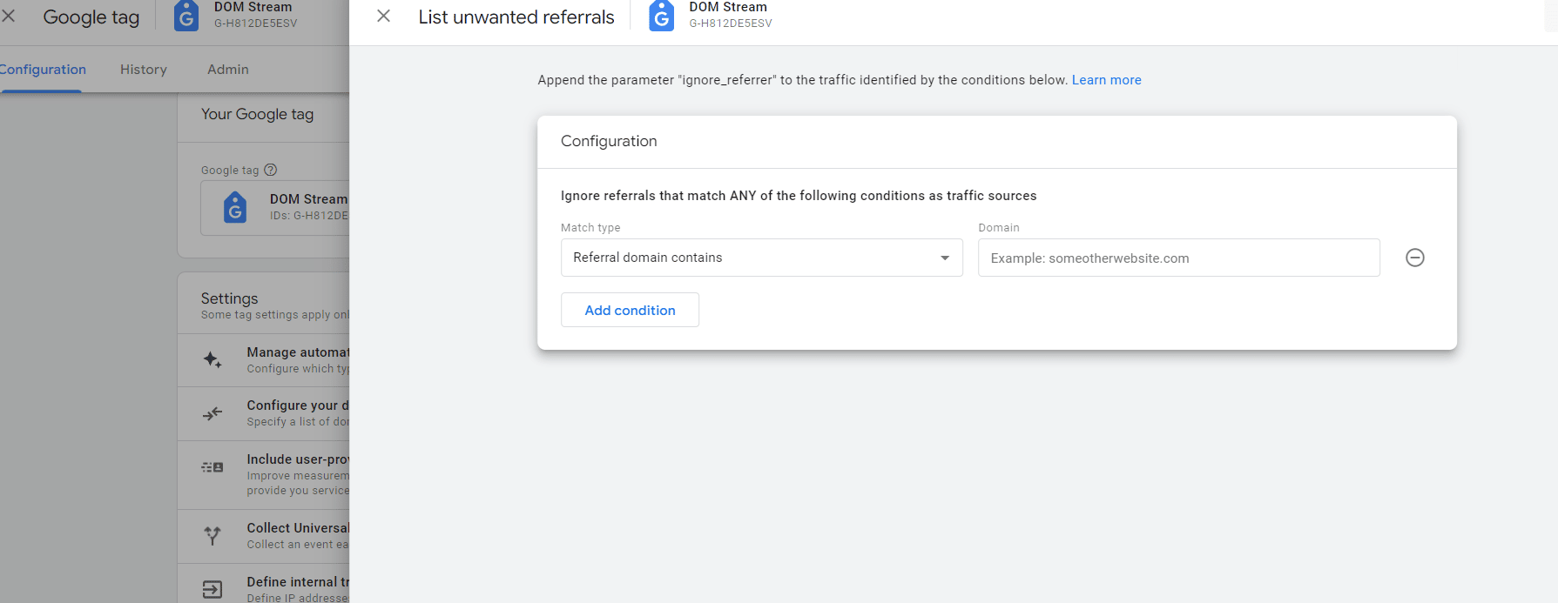Click the Add condition button
The width and height of the screenshot is (1558, 603).
[630, 310]
